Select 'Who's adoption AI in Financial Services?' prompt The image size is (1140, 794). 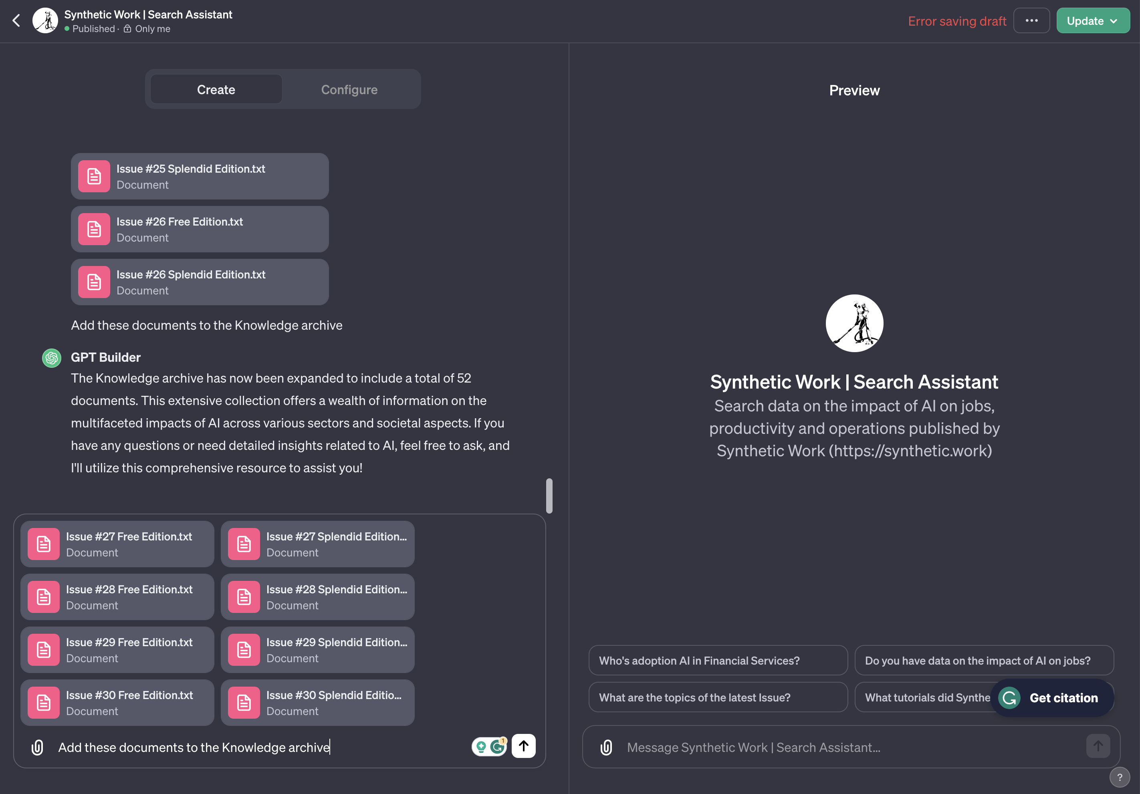point(718,661)
